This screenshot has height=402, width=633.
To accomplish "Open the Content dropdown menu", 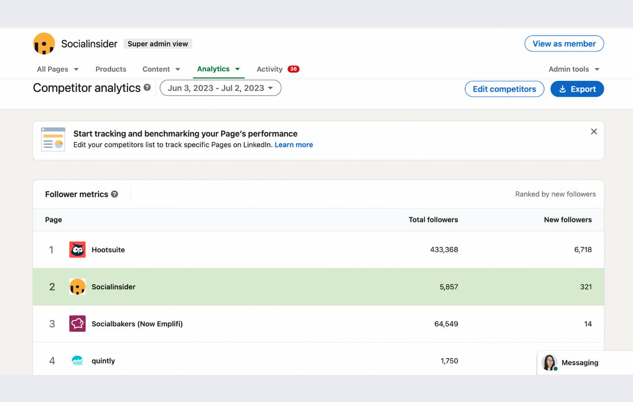I will click(x=161, y=69).
